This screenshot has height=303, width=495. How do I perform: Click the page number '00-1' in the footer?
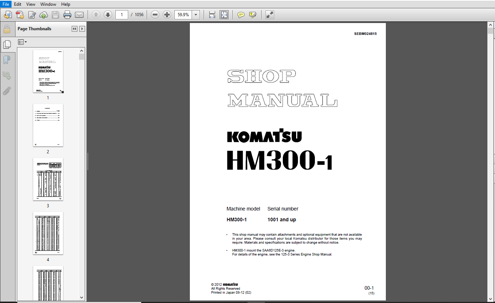click(x=369, y=288)
